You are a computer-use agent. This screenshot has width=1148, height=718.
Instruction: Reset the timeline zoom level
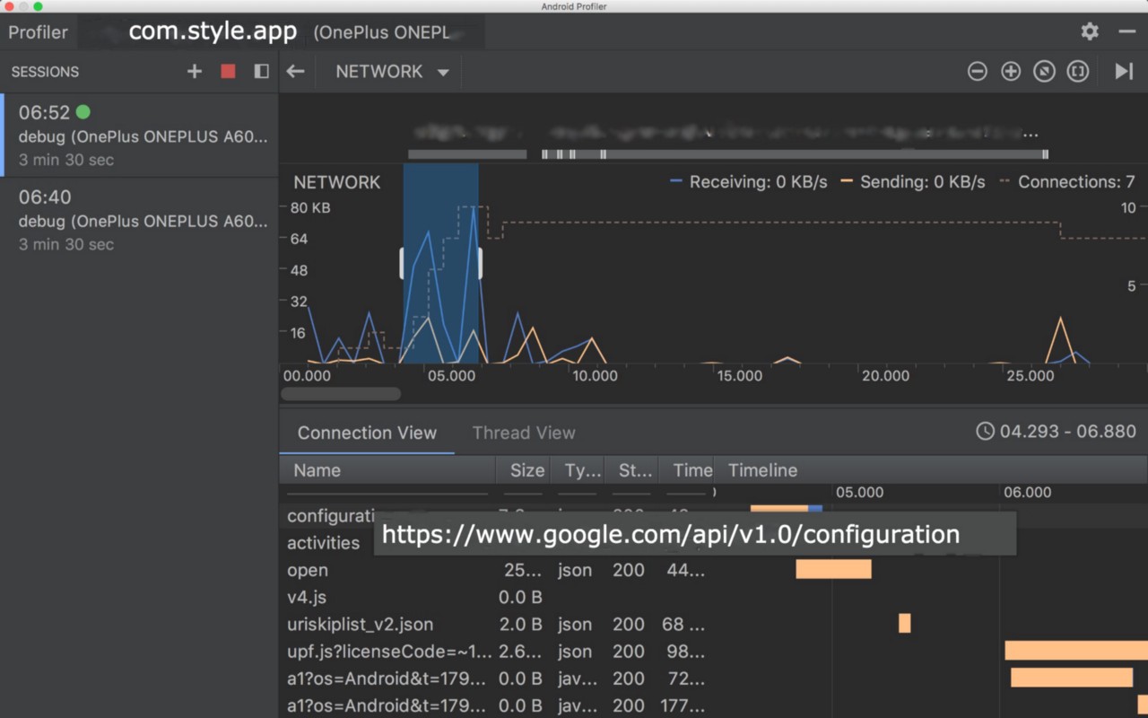[1043, 71]
